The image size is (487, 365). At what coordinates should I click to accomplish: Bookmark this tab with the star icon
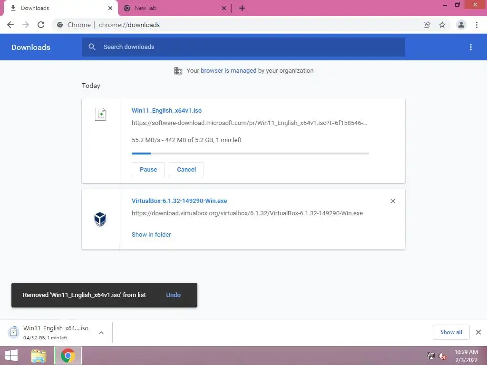click(x=442, y=25)
